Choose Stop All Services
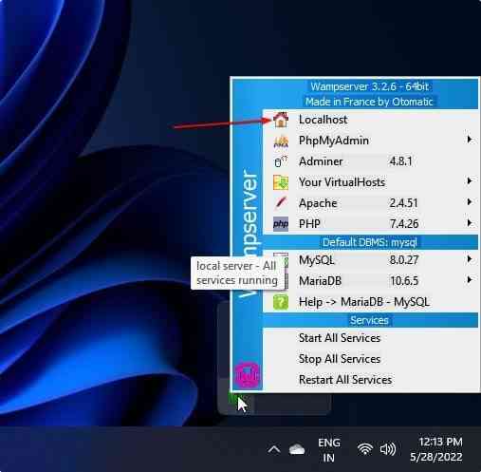This screenshot has height=472, width=481. (370, 359)
